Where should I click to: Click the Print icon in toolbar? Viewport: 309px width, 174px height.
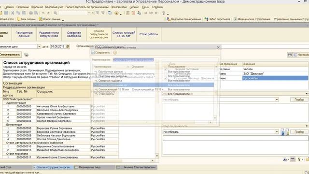[31, 13]
